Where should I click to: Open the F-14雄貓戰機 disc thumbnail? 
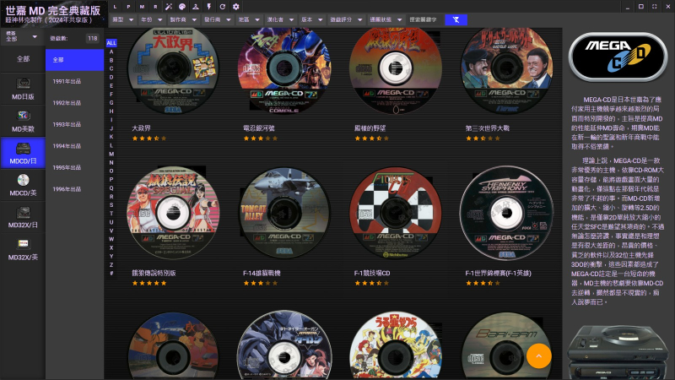pyautogui.click(x=284, y=214)
